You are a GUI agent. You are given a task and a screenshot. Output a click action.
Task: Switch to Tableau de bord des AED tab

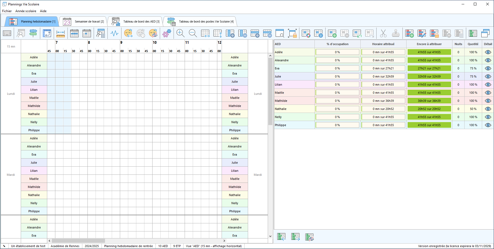click(x=135, y=21)
